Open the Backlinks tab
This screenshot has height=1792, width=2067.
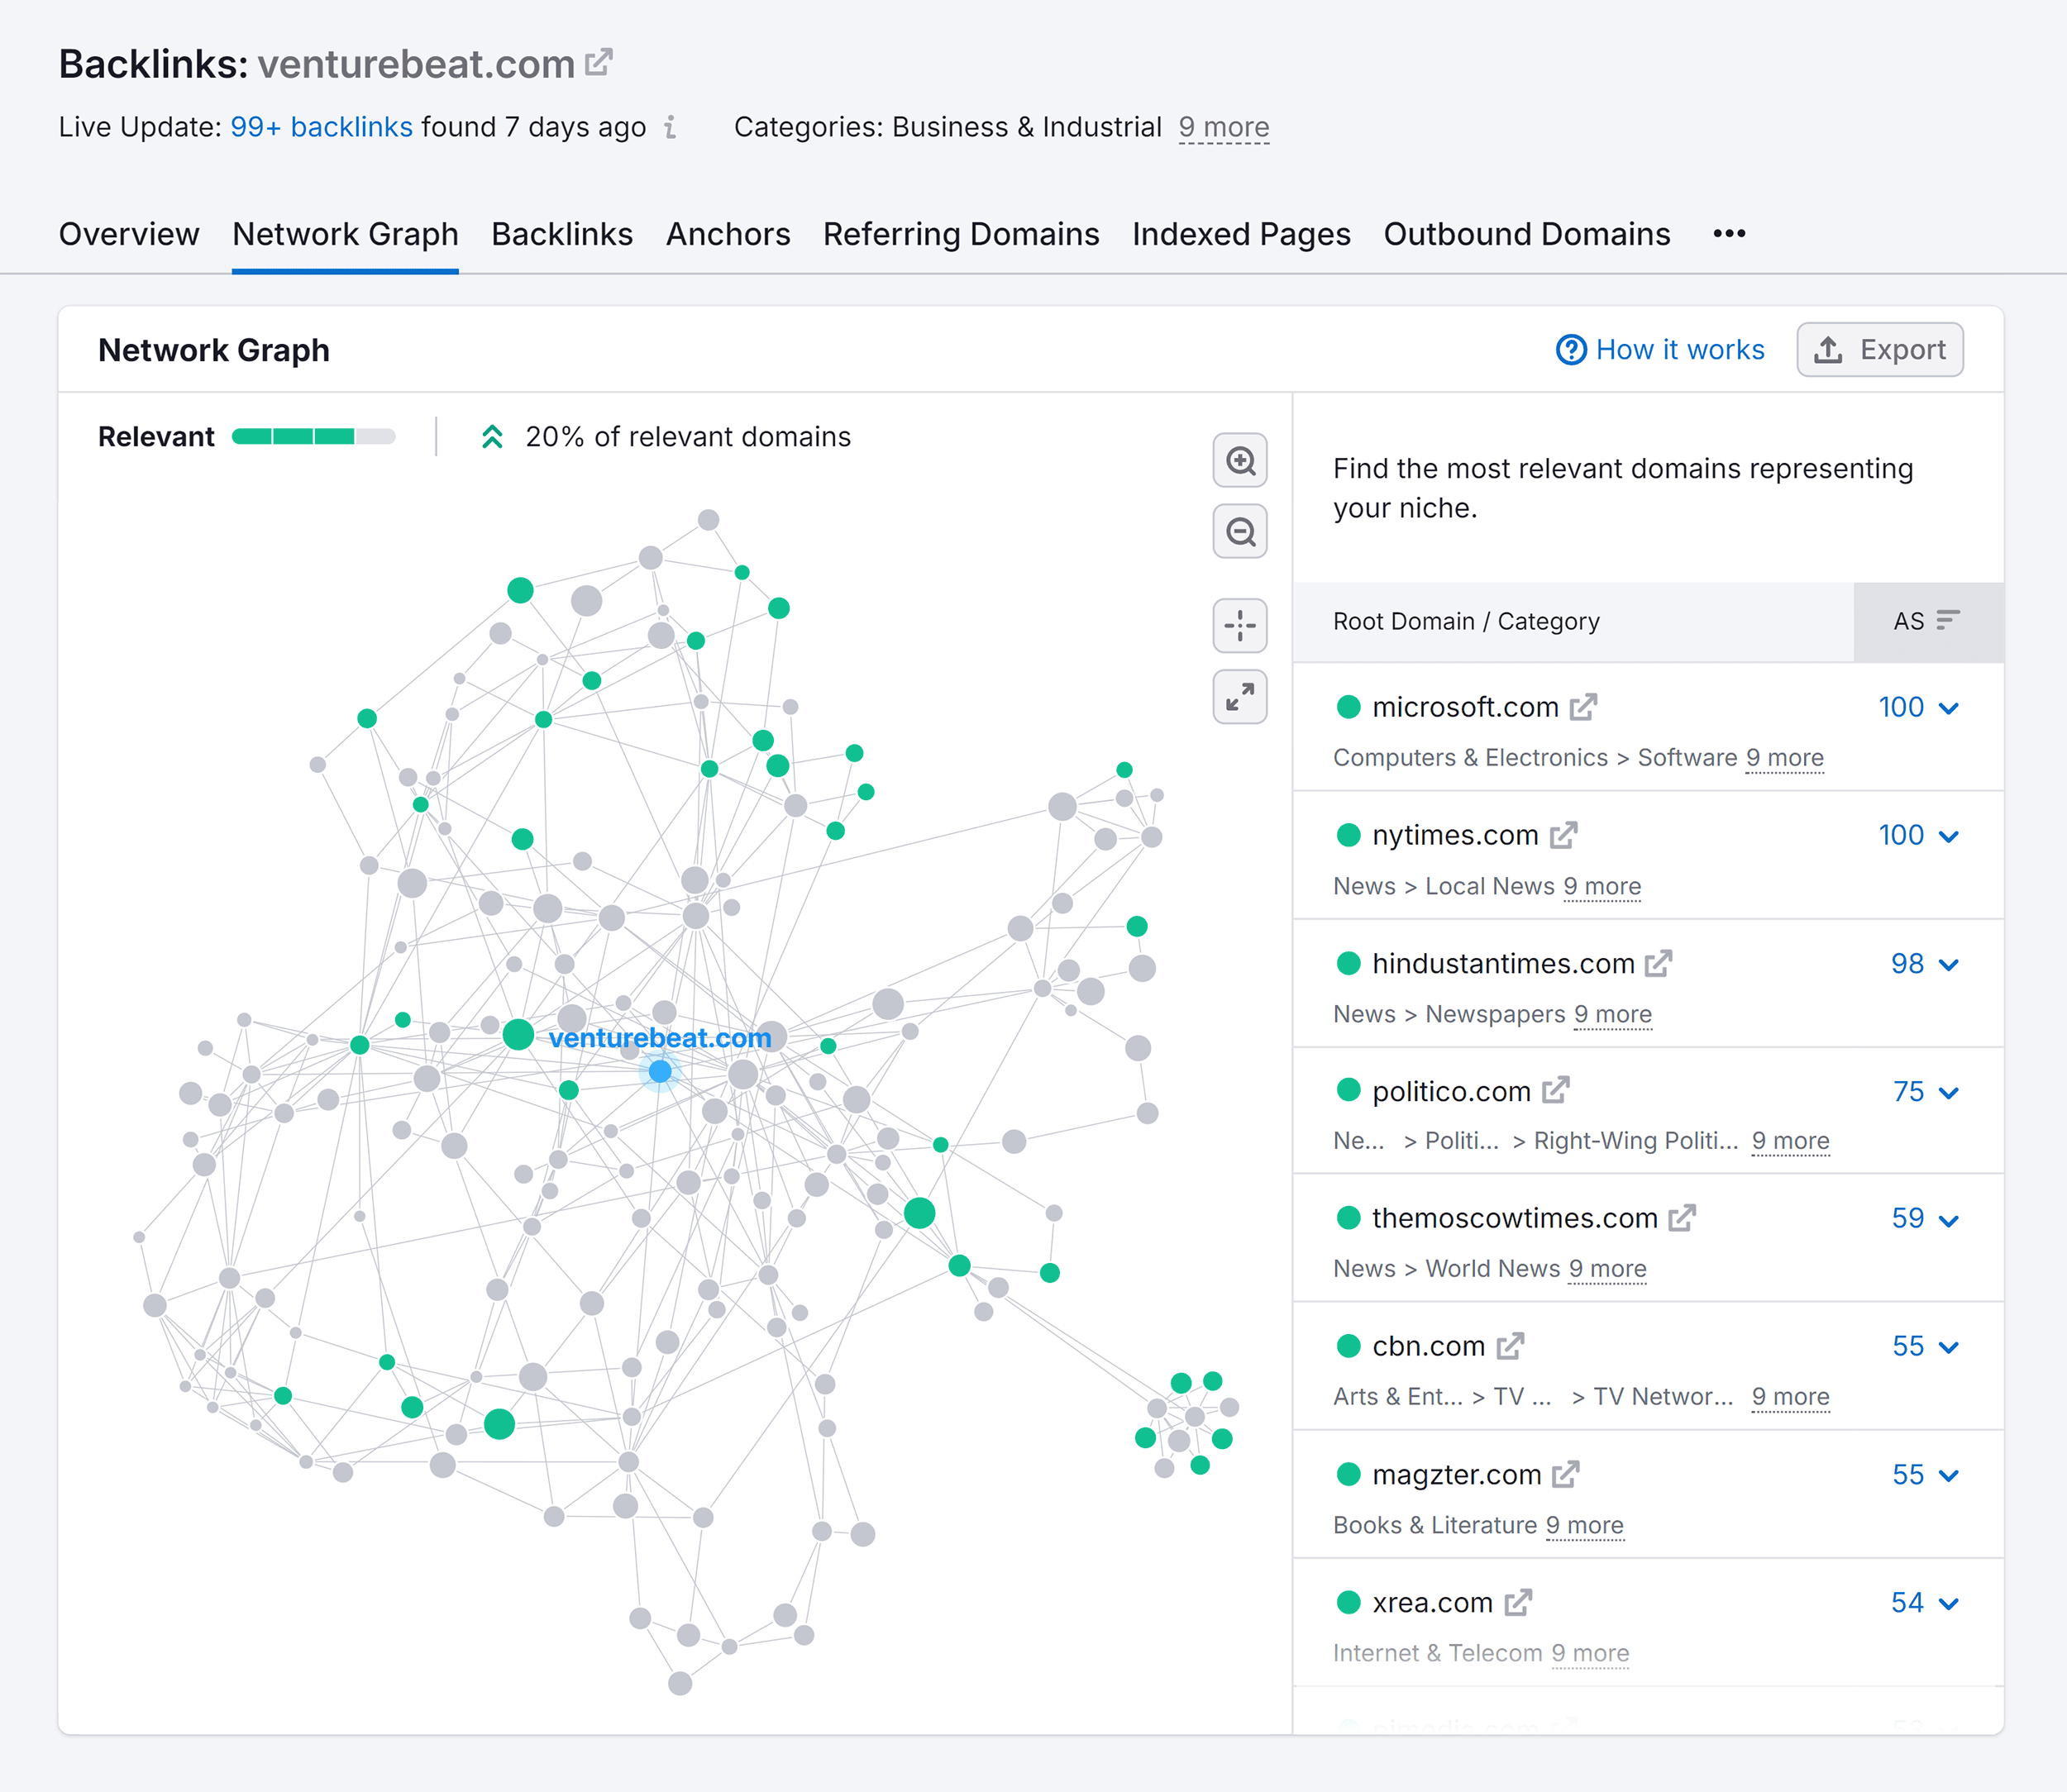(x=561, y=233)
